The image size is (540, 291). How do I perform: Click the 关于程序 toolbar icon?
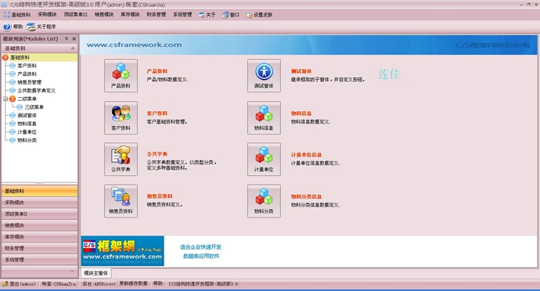tap(31, 27)
